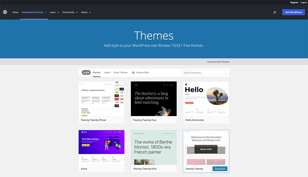Click the Twenty Twenty-Two theme name

click(x=145, y=120)
